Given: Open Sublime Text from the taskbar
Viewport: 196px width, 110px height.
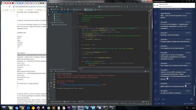Looking at the screenshot, I should click(54, 108).
